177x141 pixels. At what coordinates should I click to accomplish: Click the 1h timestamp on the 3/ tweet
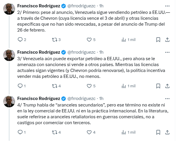point(101,52)
